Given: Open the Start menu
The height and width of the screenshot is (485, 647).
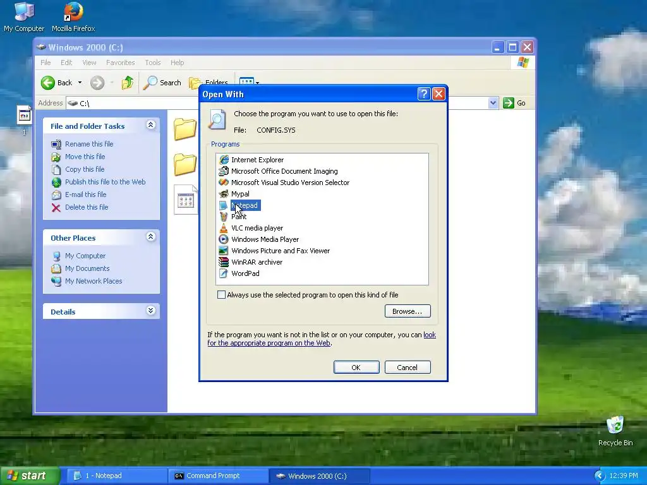Looking at the screenshot, I should 30,476.
